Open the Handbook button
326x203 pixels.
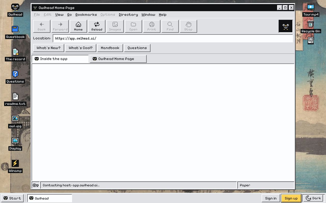click(110, 48)
